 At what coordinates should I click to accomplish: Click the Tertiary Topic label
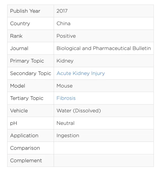[27, 98]
